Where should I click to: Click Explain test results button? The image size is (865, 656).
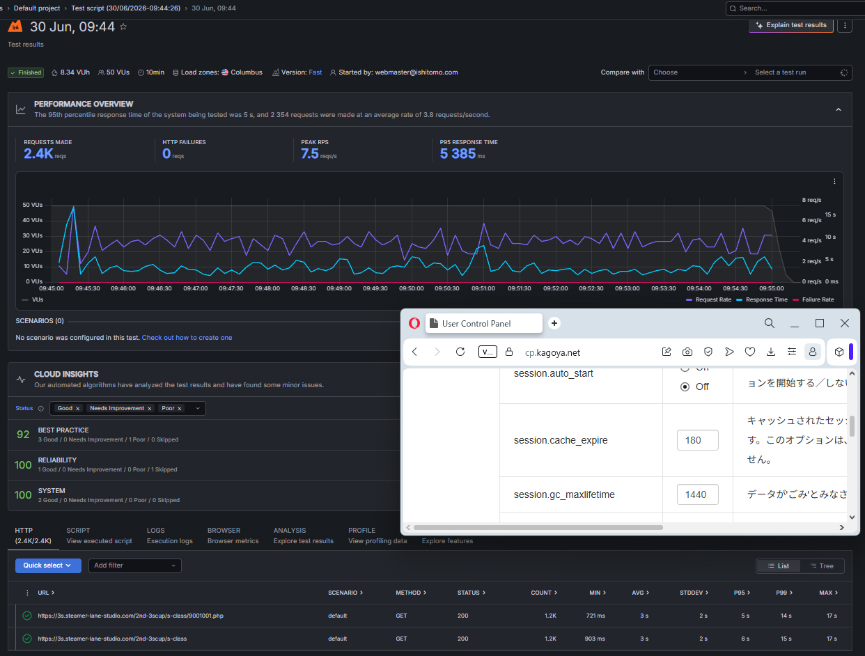[791, 25]
